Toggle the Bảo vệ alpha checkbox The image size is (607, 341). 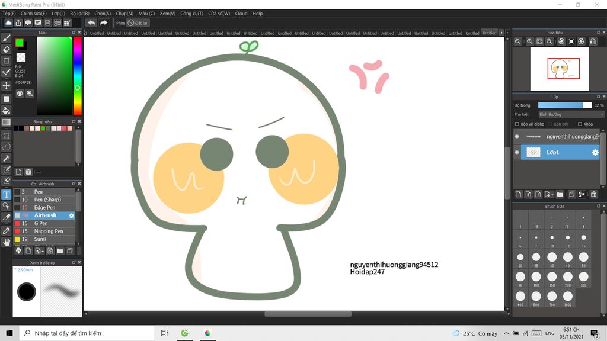point(517,124)
